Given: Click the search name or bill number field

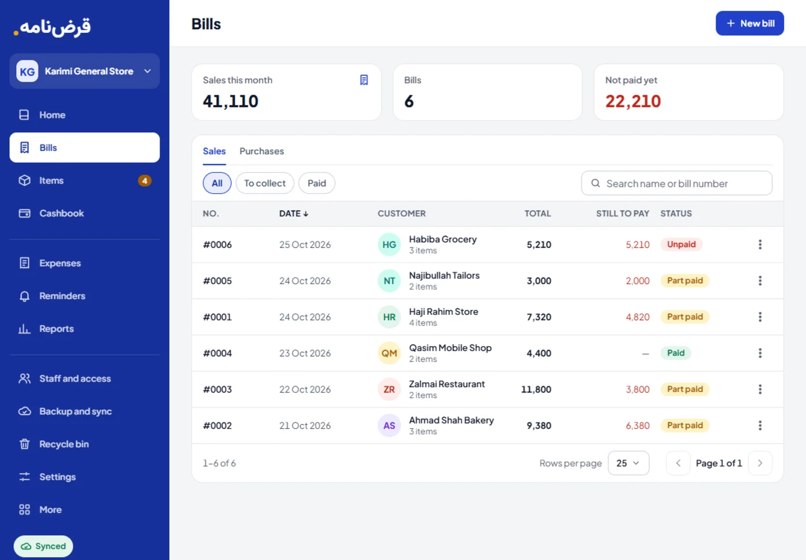Looking at the screenshot, I should pos(676,184).
